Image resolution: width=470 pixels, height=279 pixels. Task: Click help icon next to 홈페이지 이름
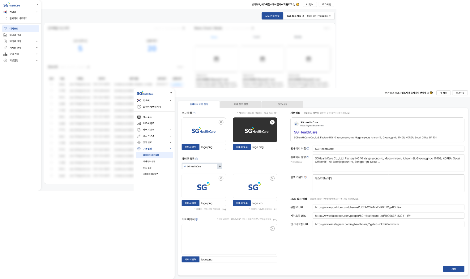308,149
